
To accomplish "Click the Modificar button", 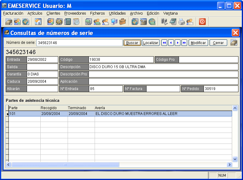I will (198, 43).
